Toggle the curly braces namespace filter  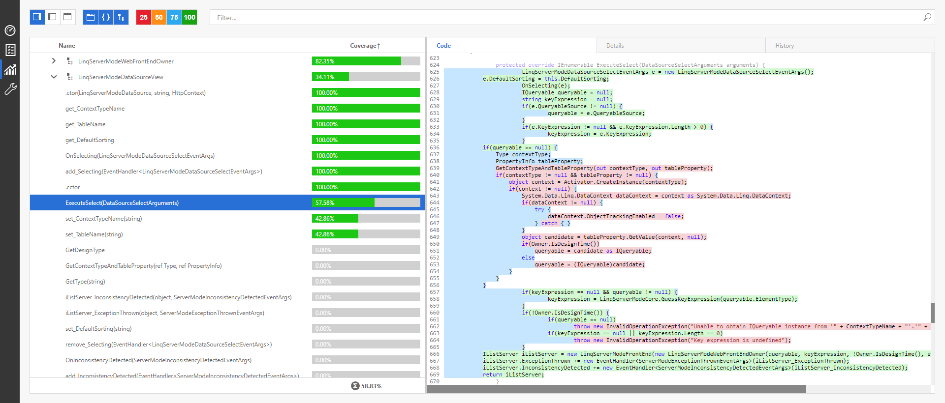(x=106, y=17)
